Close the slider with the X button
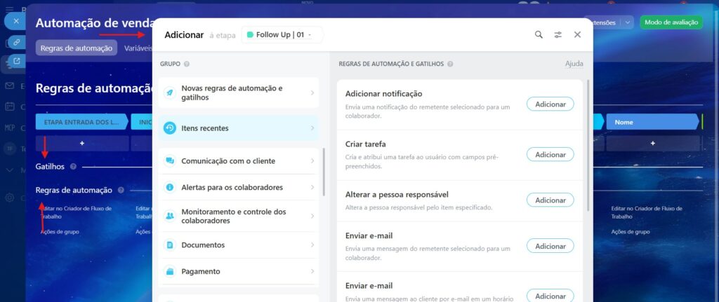This screenshot has height=302, width=719. pyautogui.click(x=15, y=21)
